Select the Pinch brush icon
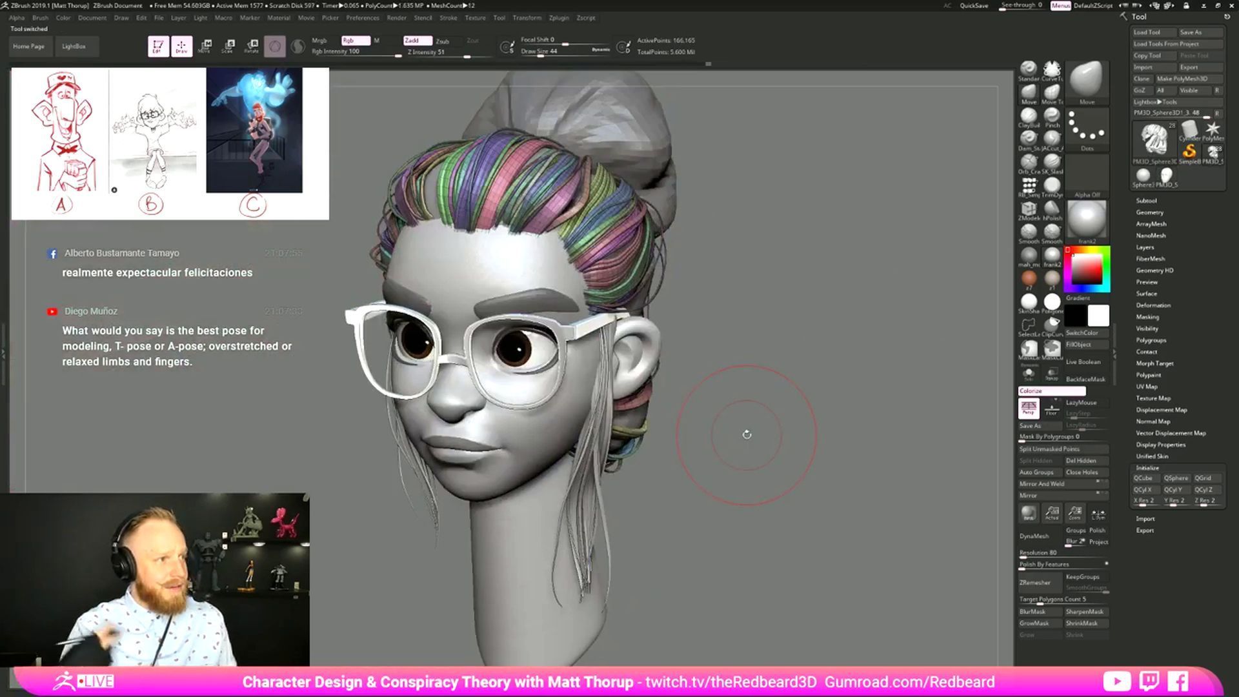Viewport: 1239px width, 697px height. 1052,116
